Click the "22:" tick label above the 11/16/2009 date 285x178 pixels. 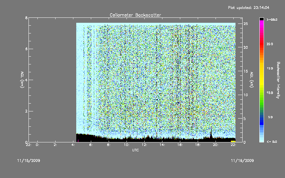coord(233,145)
